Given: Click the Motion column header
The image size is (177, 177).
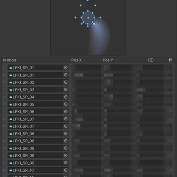Looking at the screenshot, I should click(10, 60).
